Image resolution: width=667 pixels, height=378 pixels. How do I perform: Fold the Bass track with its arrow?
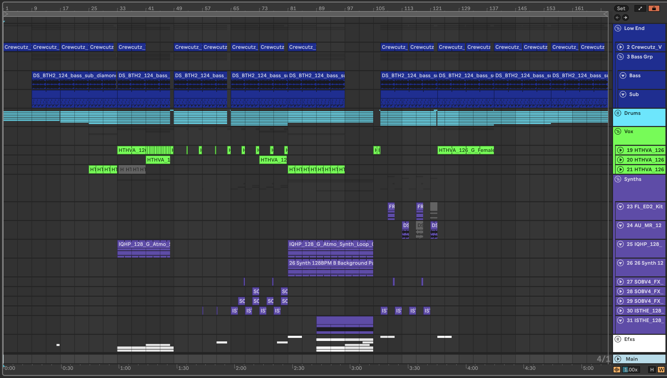coord(623,75)
